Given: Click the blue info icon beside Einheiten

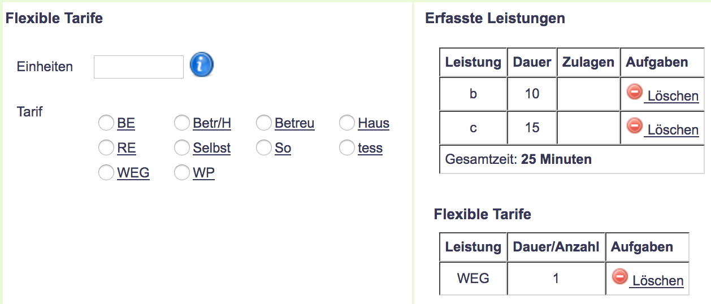Looking at the screenshot, I should pyautogui.click(x=201, y=66).
